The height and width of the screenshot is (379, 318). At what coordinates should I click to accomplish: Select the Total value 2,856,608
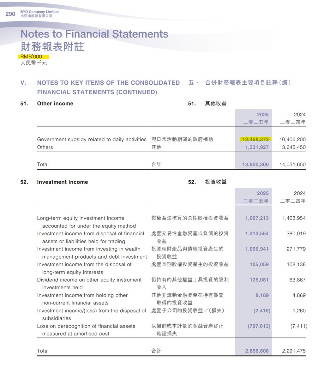click(x=258, y=351)
